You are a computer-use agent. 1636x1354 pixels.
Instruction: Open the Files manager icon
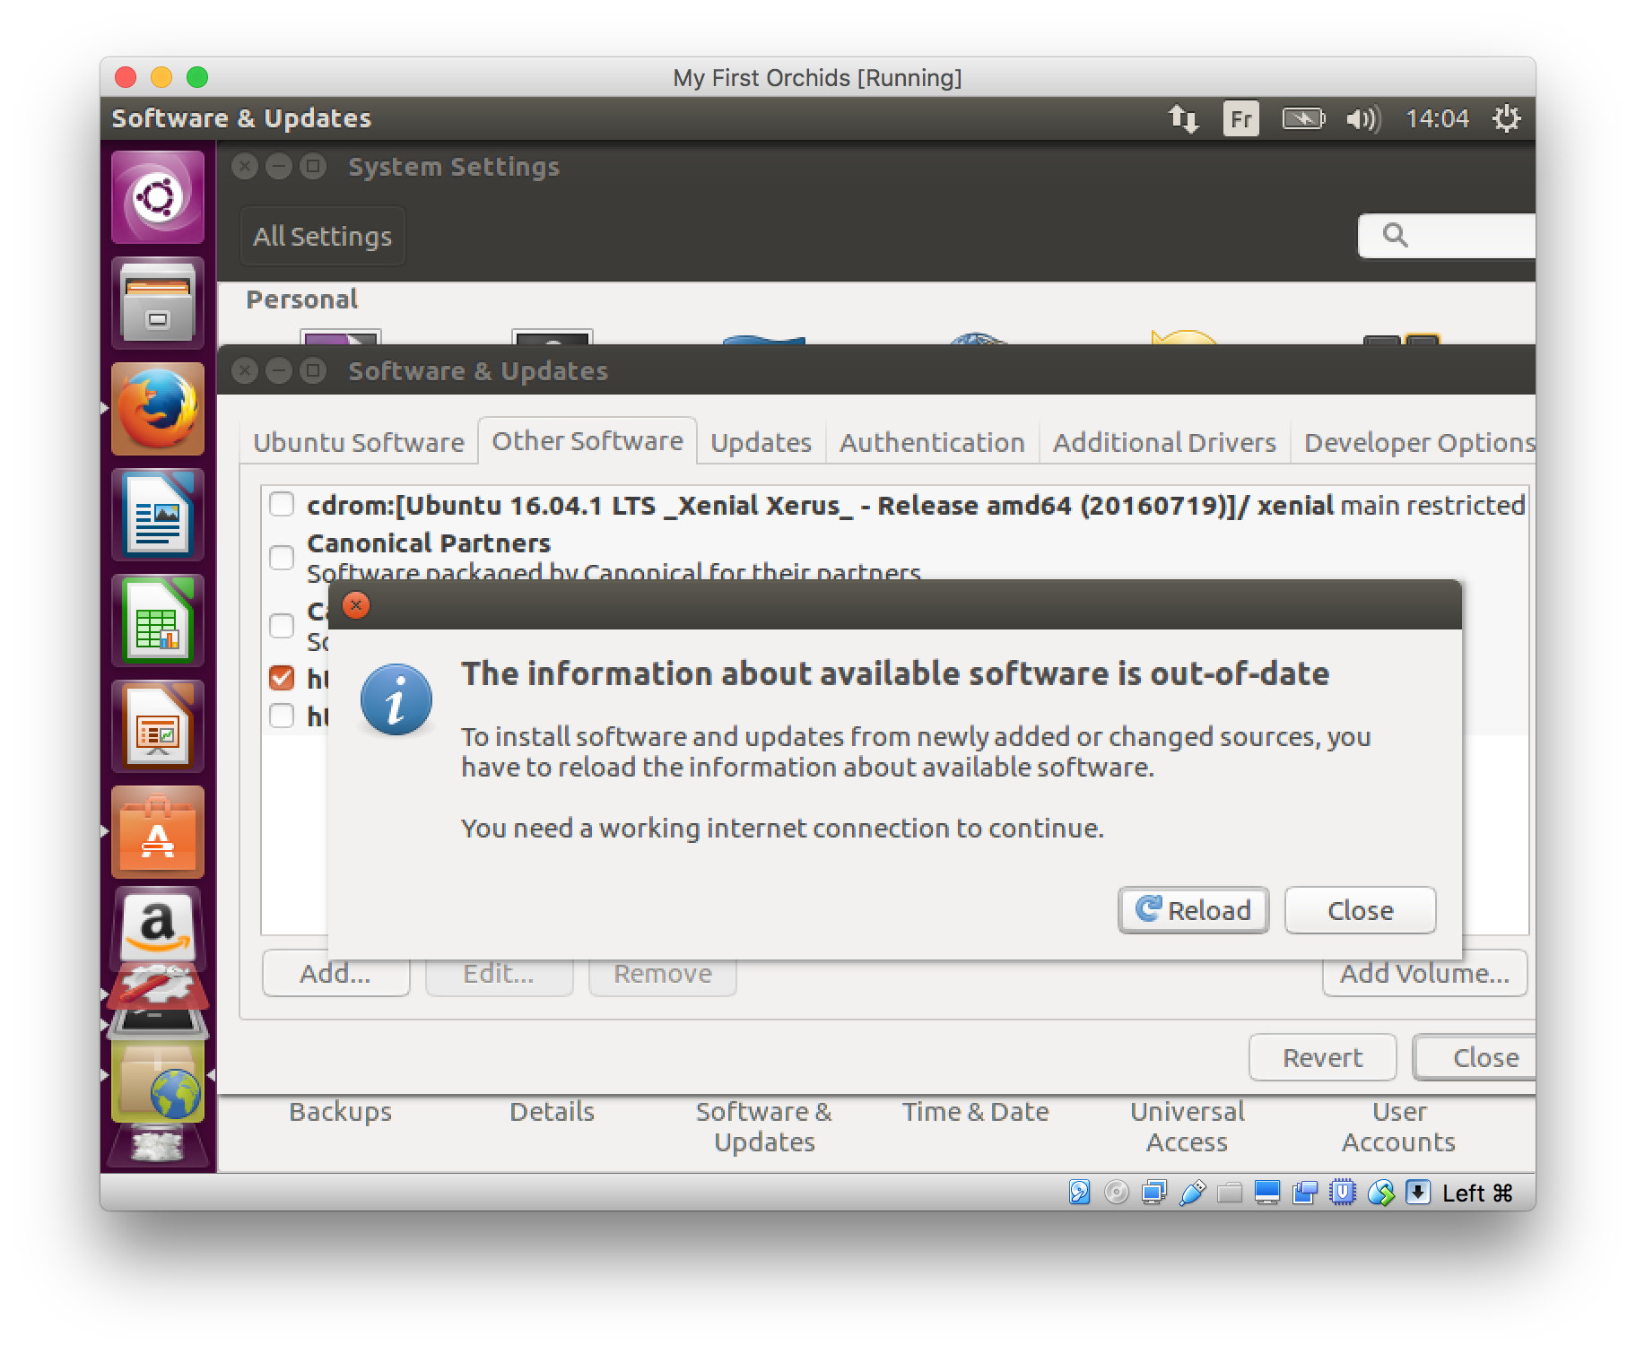(158, 303)
